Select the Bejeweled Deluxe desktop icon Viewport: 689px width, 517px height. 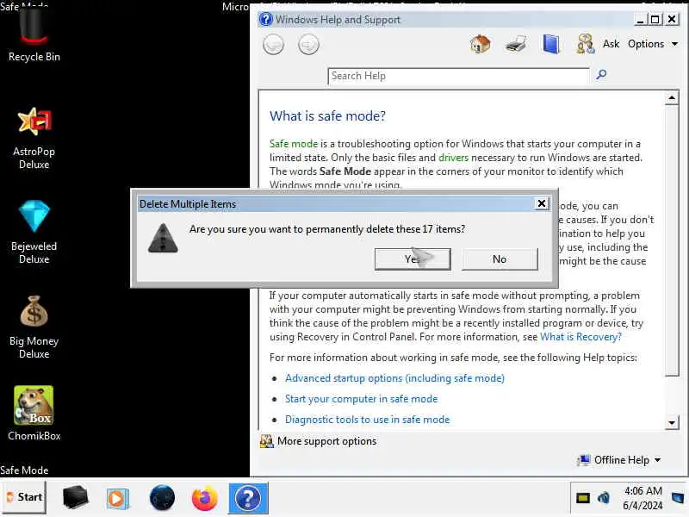coord(34,233)
